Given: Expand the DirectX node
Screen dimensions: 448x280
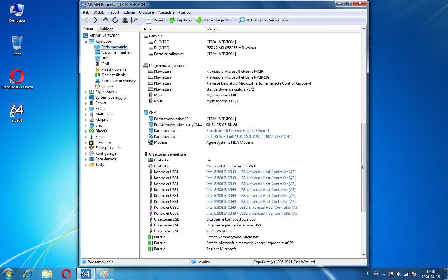Looking at the screenshot, I should (86, 131).
